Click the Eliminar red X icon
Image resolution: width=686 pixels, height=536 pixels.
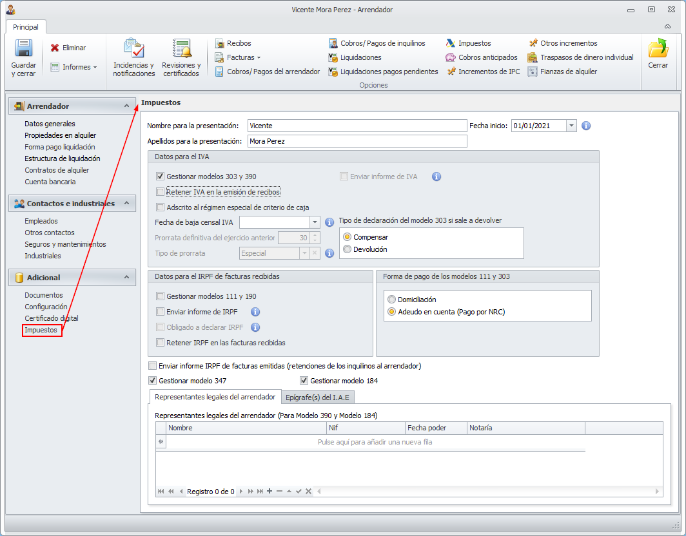click(55, 48)
